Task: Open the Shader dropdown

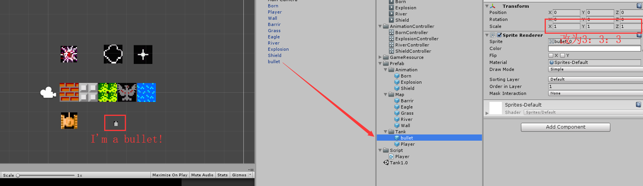Action: 583,112
